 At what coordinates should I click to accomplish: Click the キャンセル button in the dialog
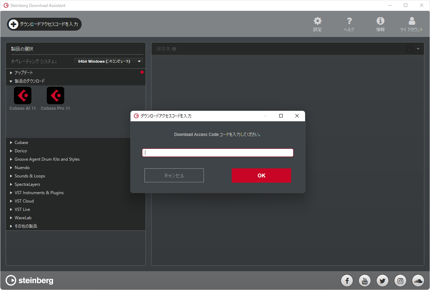tap(174, 175)
